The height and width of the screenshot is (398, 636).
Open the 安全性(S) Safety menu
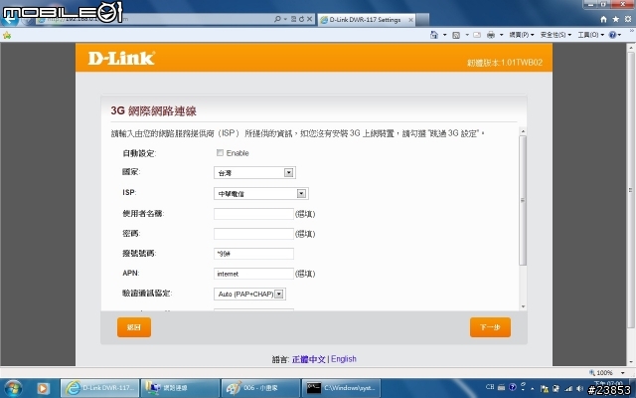pyautogui.click(x=556, y=35)
